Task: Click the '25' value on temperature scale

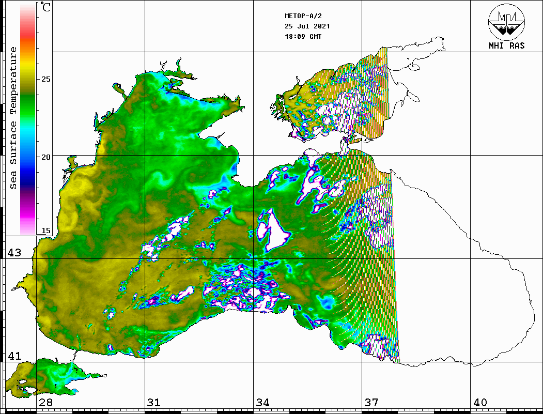Action: (x=45, y=79)
